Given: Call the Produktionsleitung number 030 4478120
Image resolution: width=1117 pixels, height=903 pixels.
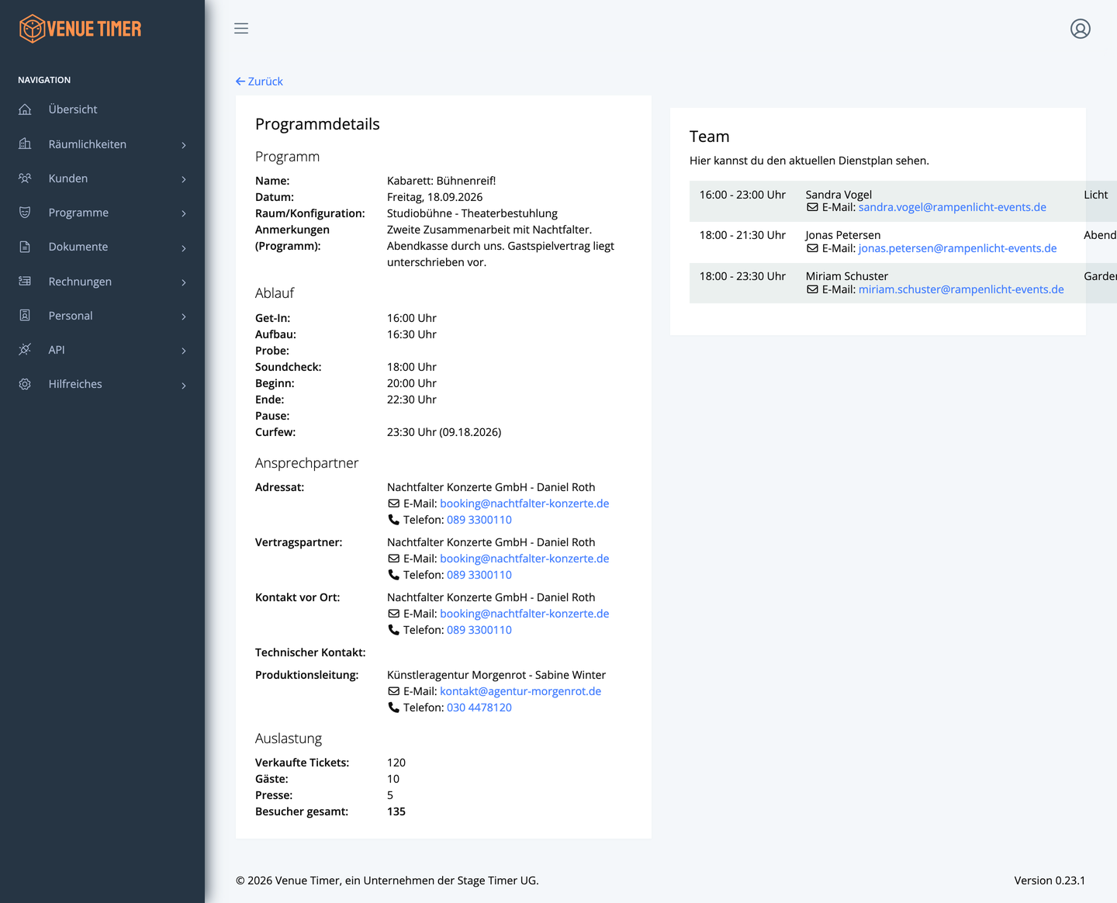Looking at the screenshot, I should pyautogui.click(x=479, y=708).
